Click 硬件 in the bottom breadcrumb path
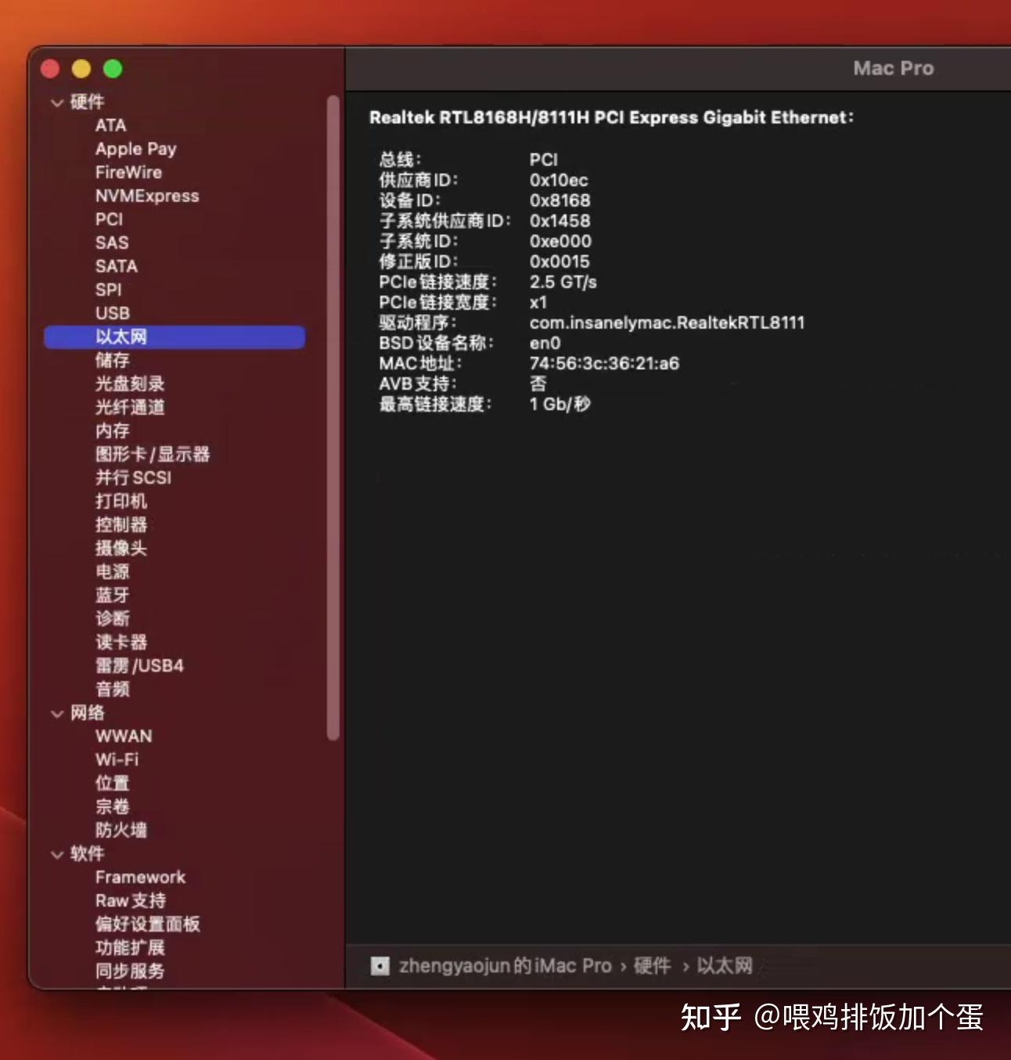Image resolution: width=1011 pixels, height=1060 pixels. (652, 965)
